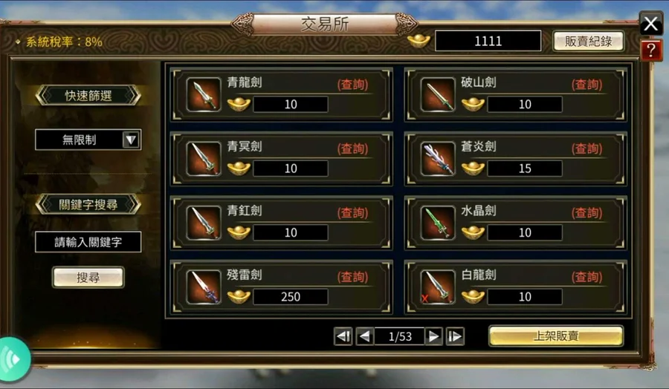This screenshot has height=389, width=669.
Task: Tap the 搜尋 search button
Action: pos(88,278)
